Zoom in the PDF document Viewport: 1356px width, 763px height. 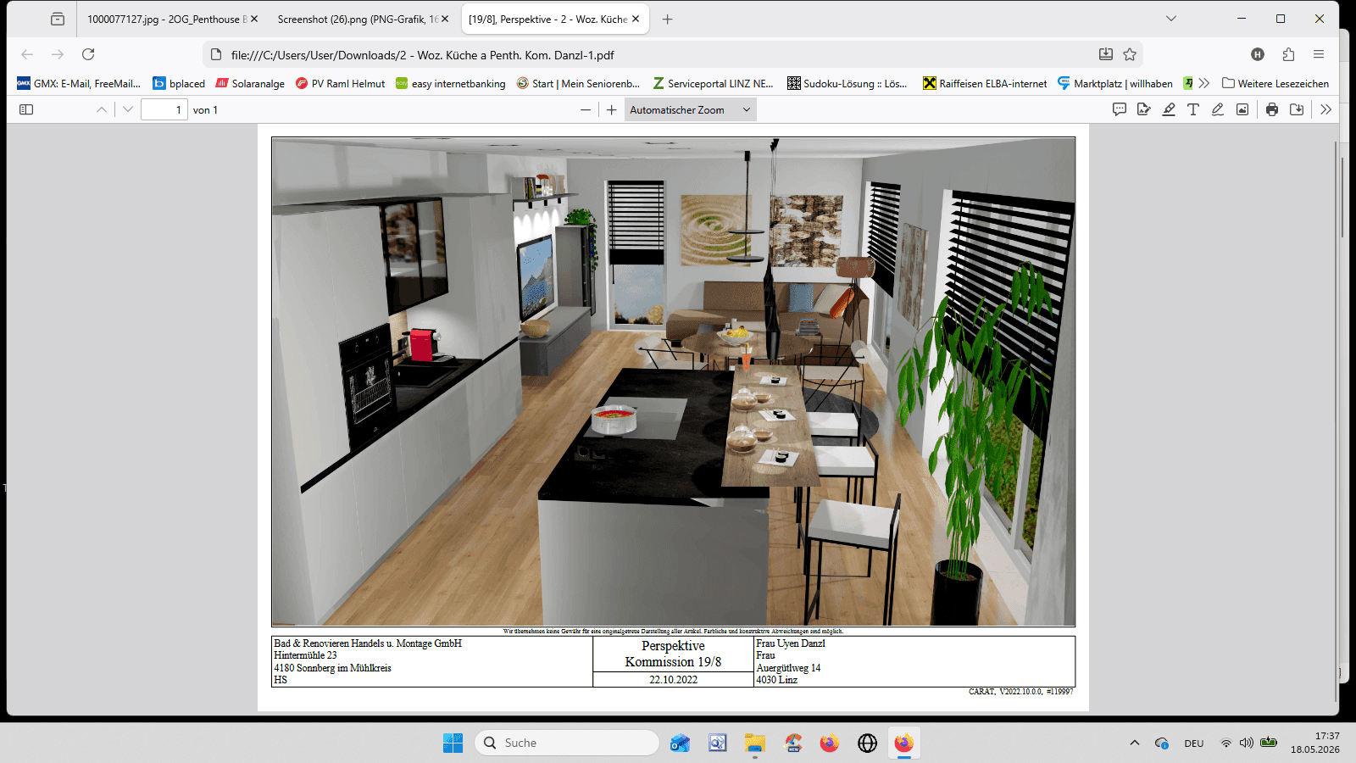(612, 109)
